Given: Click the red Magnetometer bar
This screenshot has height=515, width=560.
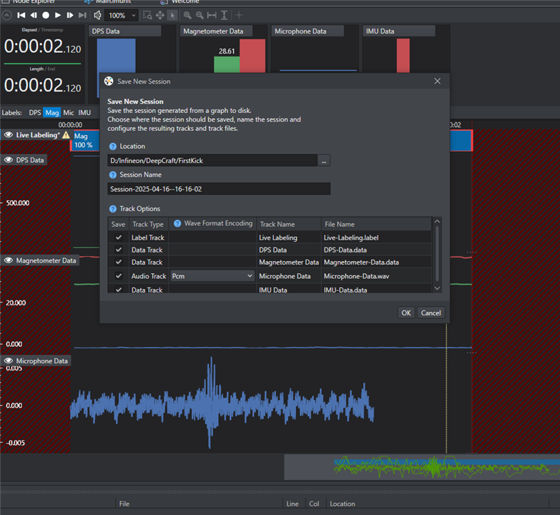Looking at the screenshot, I should pyautogui.click(x=252, y=56).
